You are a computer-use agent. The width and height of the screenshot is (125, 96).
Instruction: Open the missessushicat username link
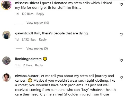(27, 3)
